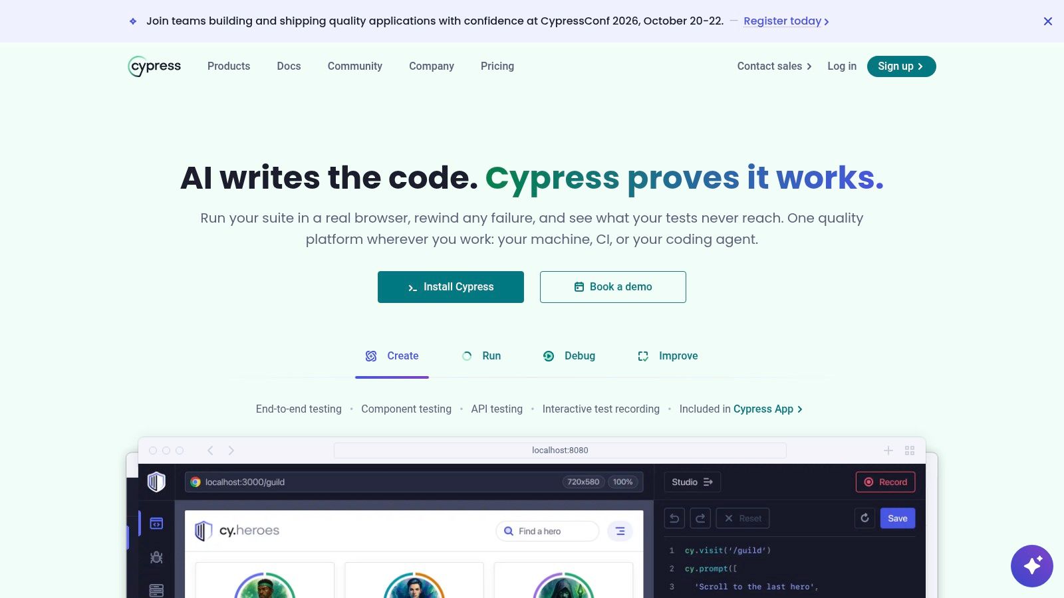Image resolution: width=1064 pixels, height=598 pixels.
Task: Click the API testing text
Action: [x=497, y=409]
